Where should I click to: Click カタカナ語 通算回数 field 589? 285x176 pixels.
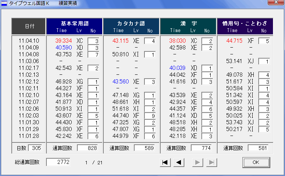click(x=144, y=148)
